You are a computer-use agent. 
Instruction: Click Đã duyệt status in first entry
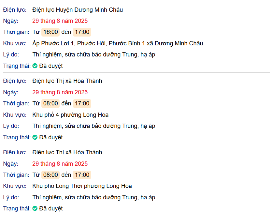pyautogui.click(x=51, y=66)
